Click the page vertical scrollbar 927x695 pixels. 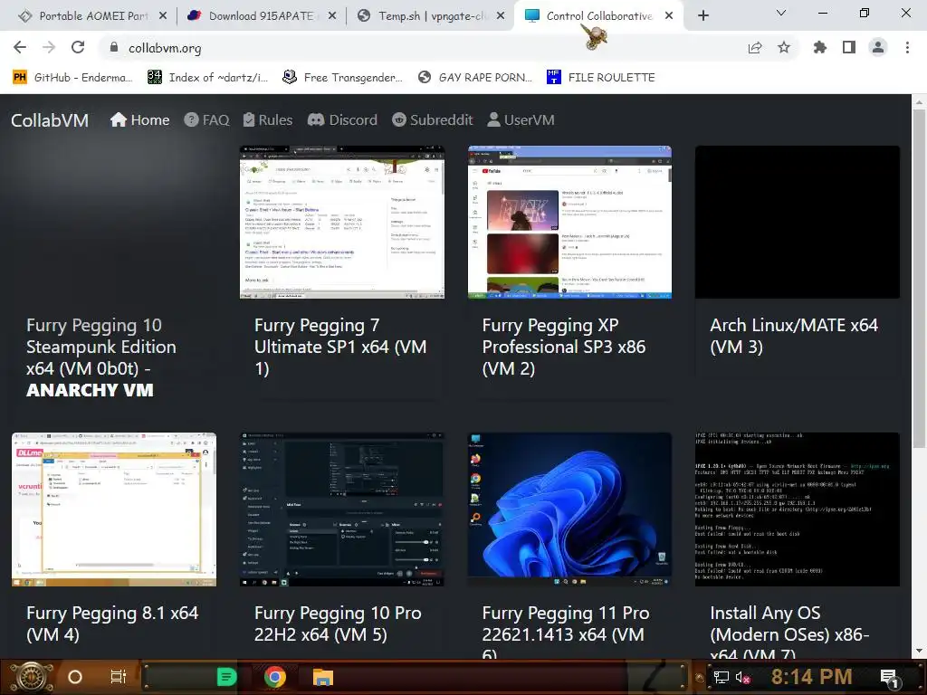point(918,278)
